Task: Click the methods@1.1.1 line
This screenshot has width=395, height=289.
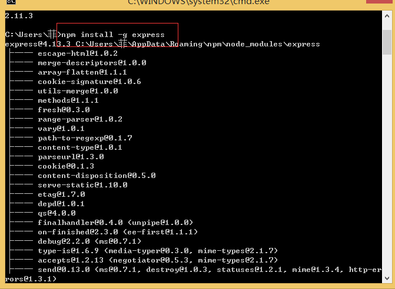Action: [x=68, y=100]
